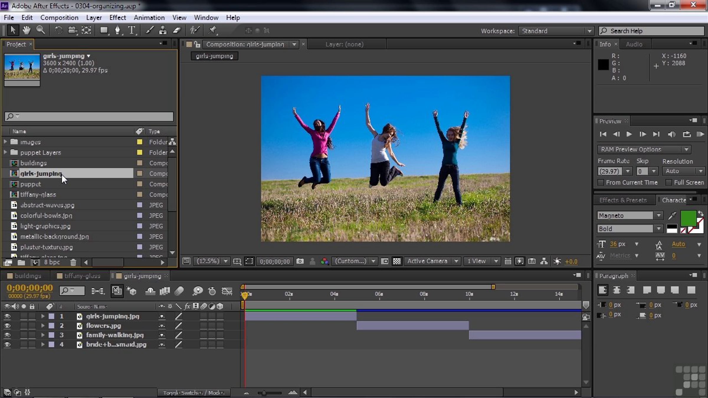The height and width of the screenshot is (398, 708).
Task: Select the Pen tool
Action: (x=117, y=30)
